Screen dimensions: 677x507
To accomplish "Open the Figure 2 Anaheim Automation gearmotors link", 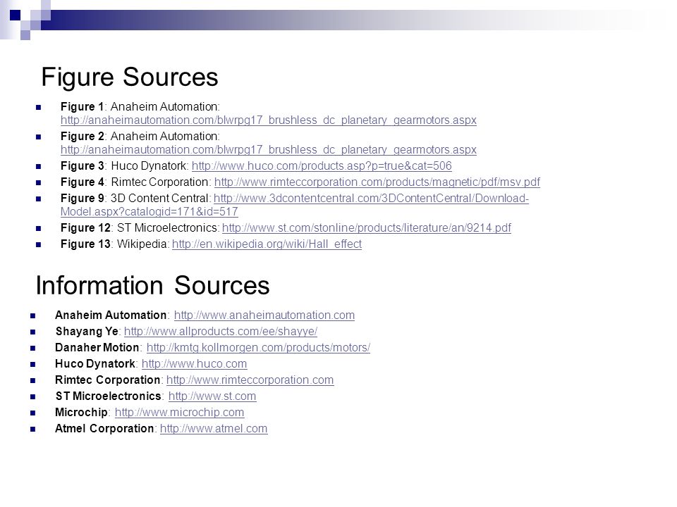I will (268, 150).
